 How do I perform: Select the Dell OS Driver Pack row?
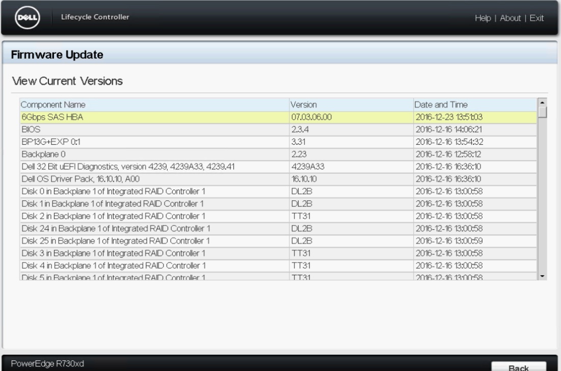pyautogui.click(x=153, y=178)
